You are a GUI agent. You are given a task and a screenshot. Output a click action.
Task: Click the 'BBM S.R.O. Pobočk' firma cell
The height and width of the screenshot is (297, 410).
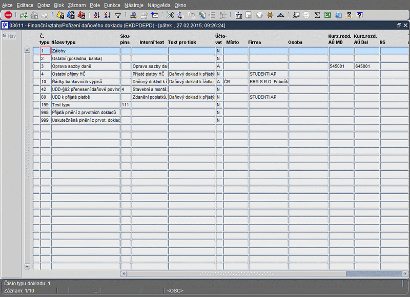(x=268, y=82)
